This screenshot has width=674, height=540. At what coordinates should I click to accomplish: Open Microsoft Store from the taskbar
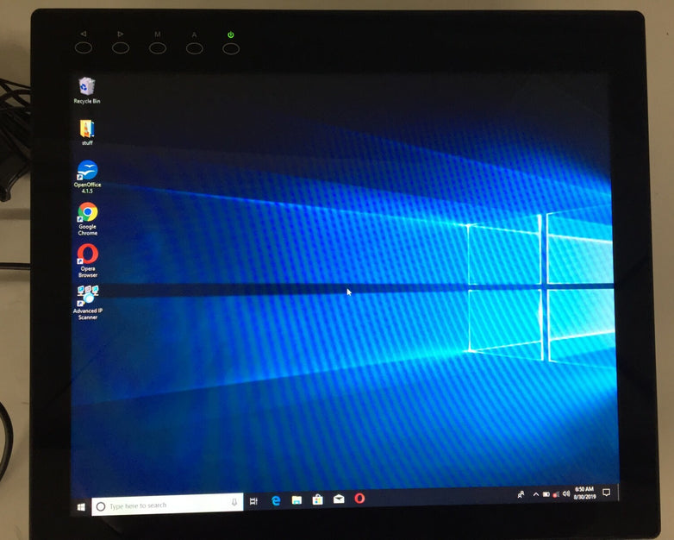point(318,499)
